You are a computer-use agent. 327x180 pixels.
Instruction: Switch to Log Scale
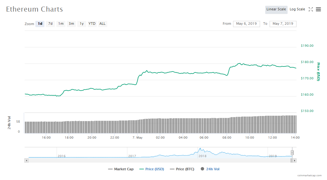(297, 9)
